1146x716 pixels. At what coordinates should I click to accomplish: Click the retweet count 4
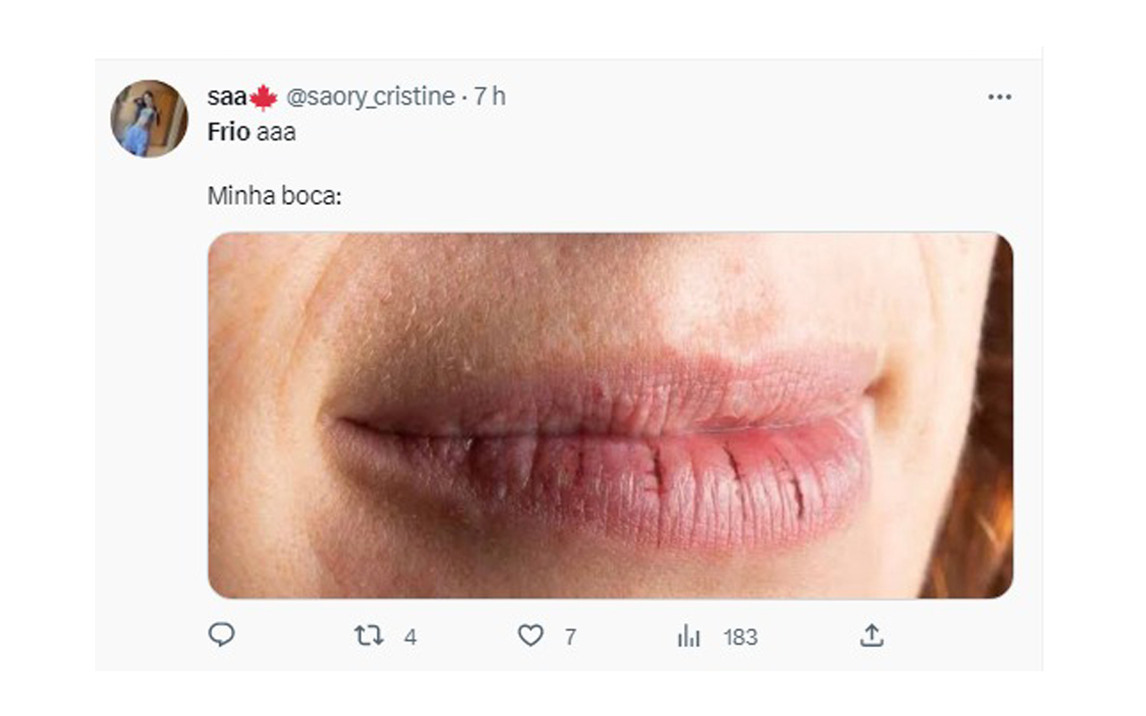click(410, 637)
